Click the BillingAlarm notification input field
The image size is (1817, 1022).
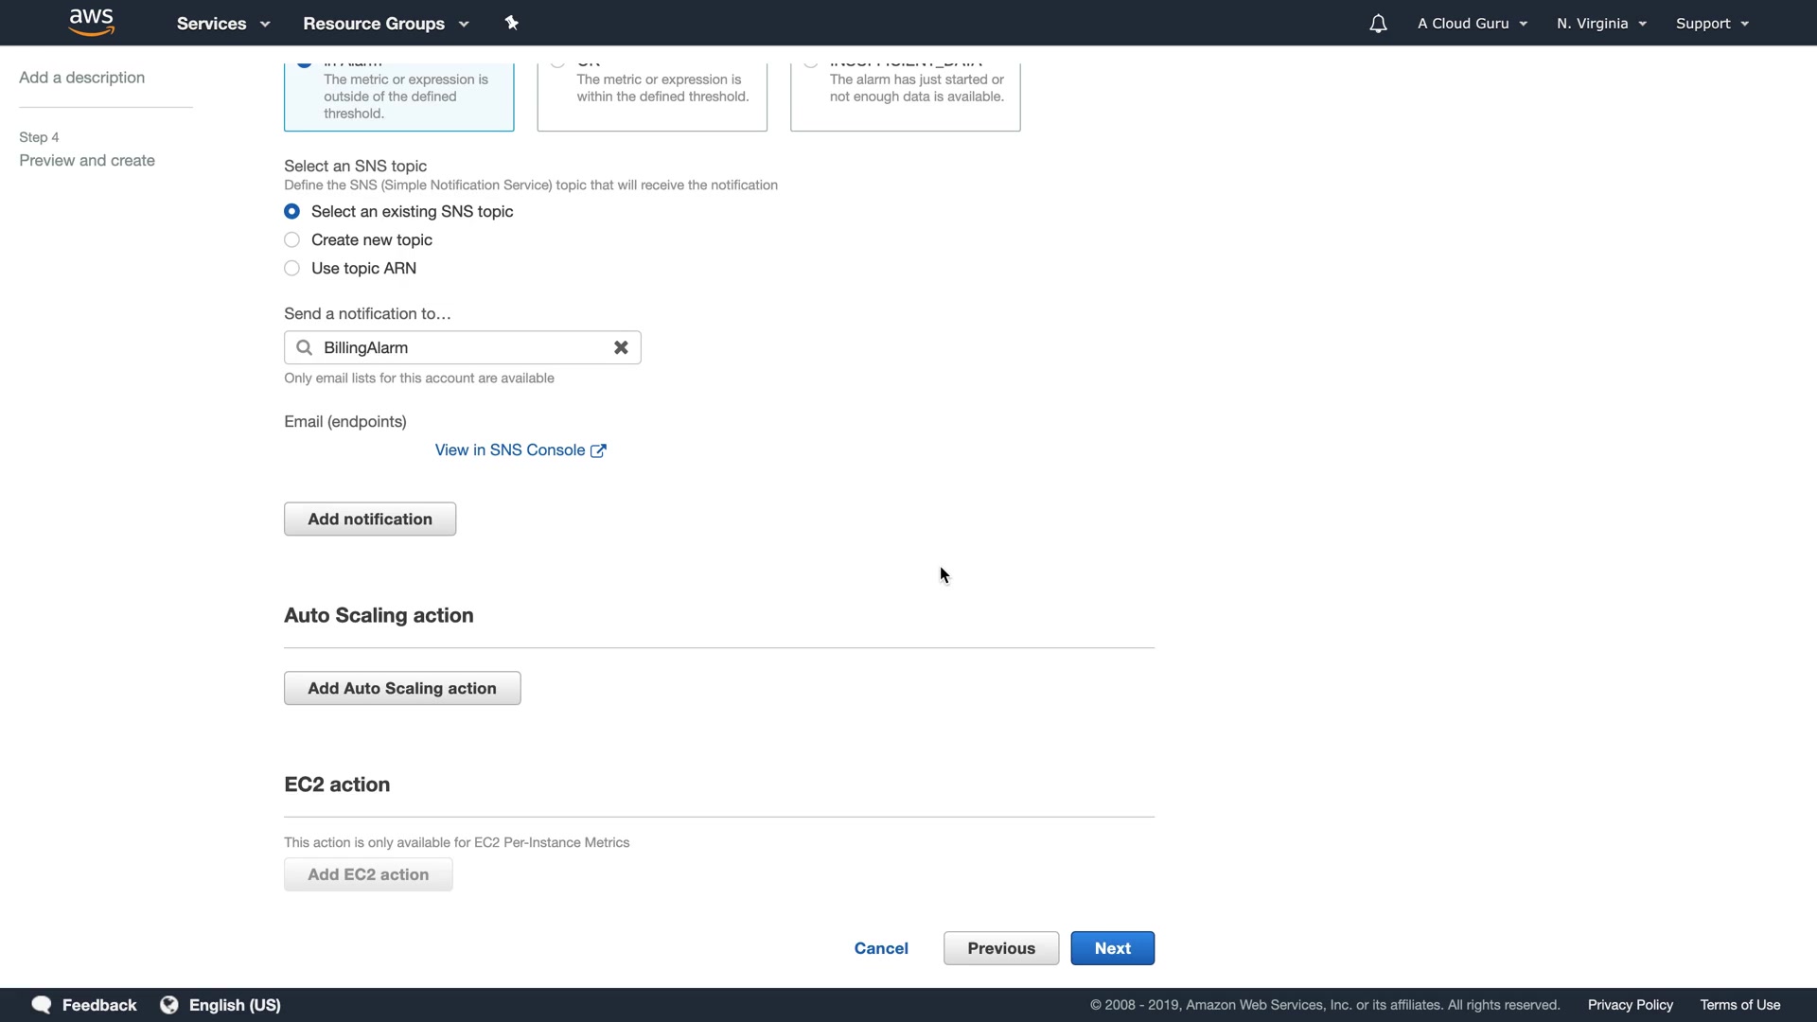(x=459, y=347)
